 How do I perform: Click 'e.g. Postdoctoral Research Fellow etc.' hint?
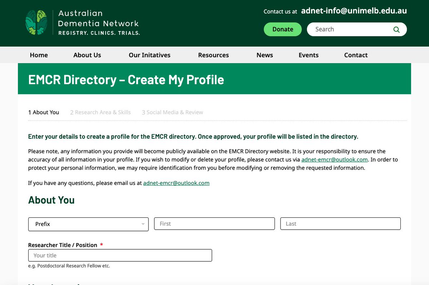69,266
